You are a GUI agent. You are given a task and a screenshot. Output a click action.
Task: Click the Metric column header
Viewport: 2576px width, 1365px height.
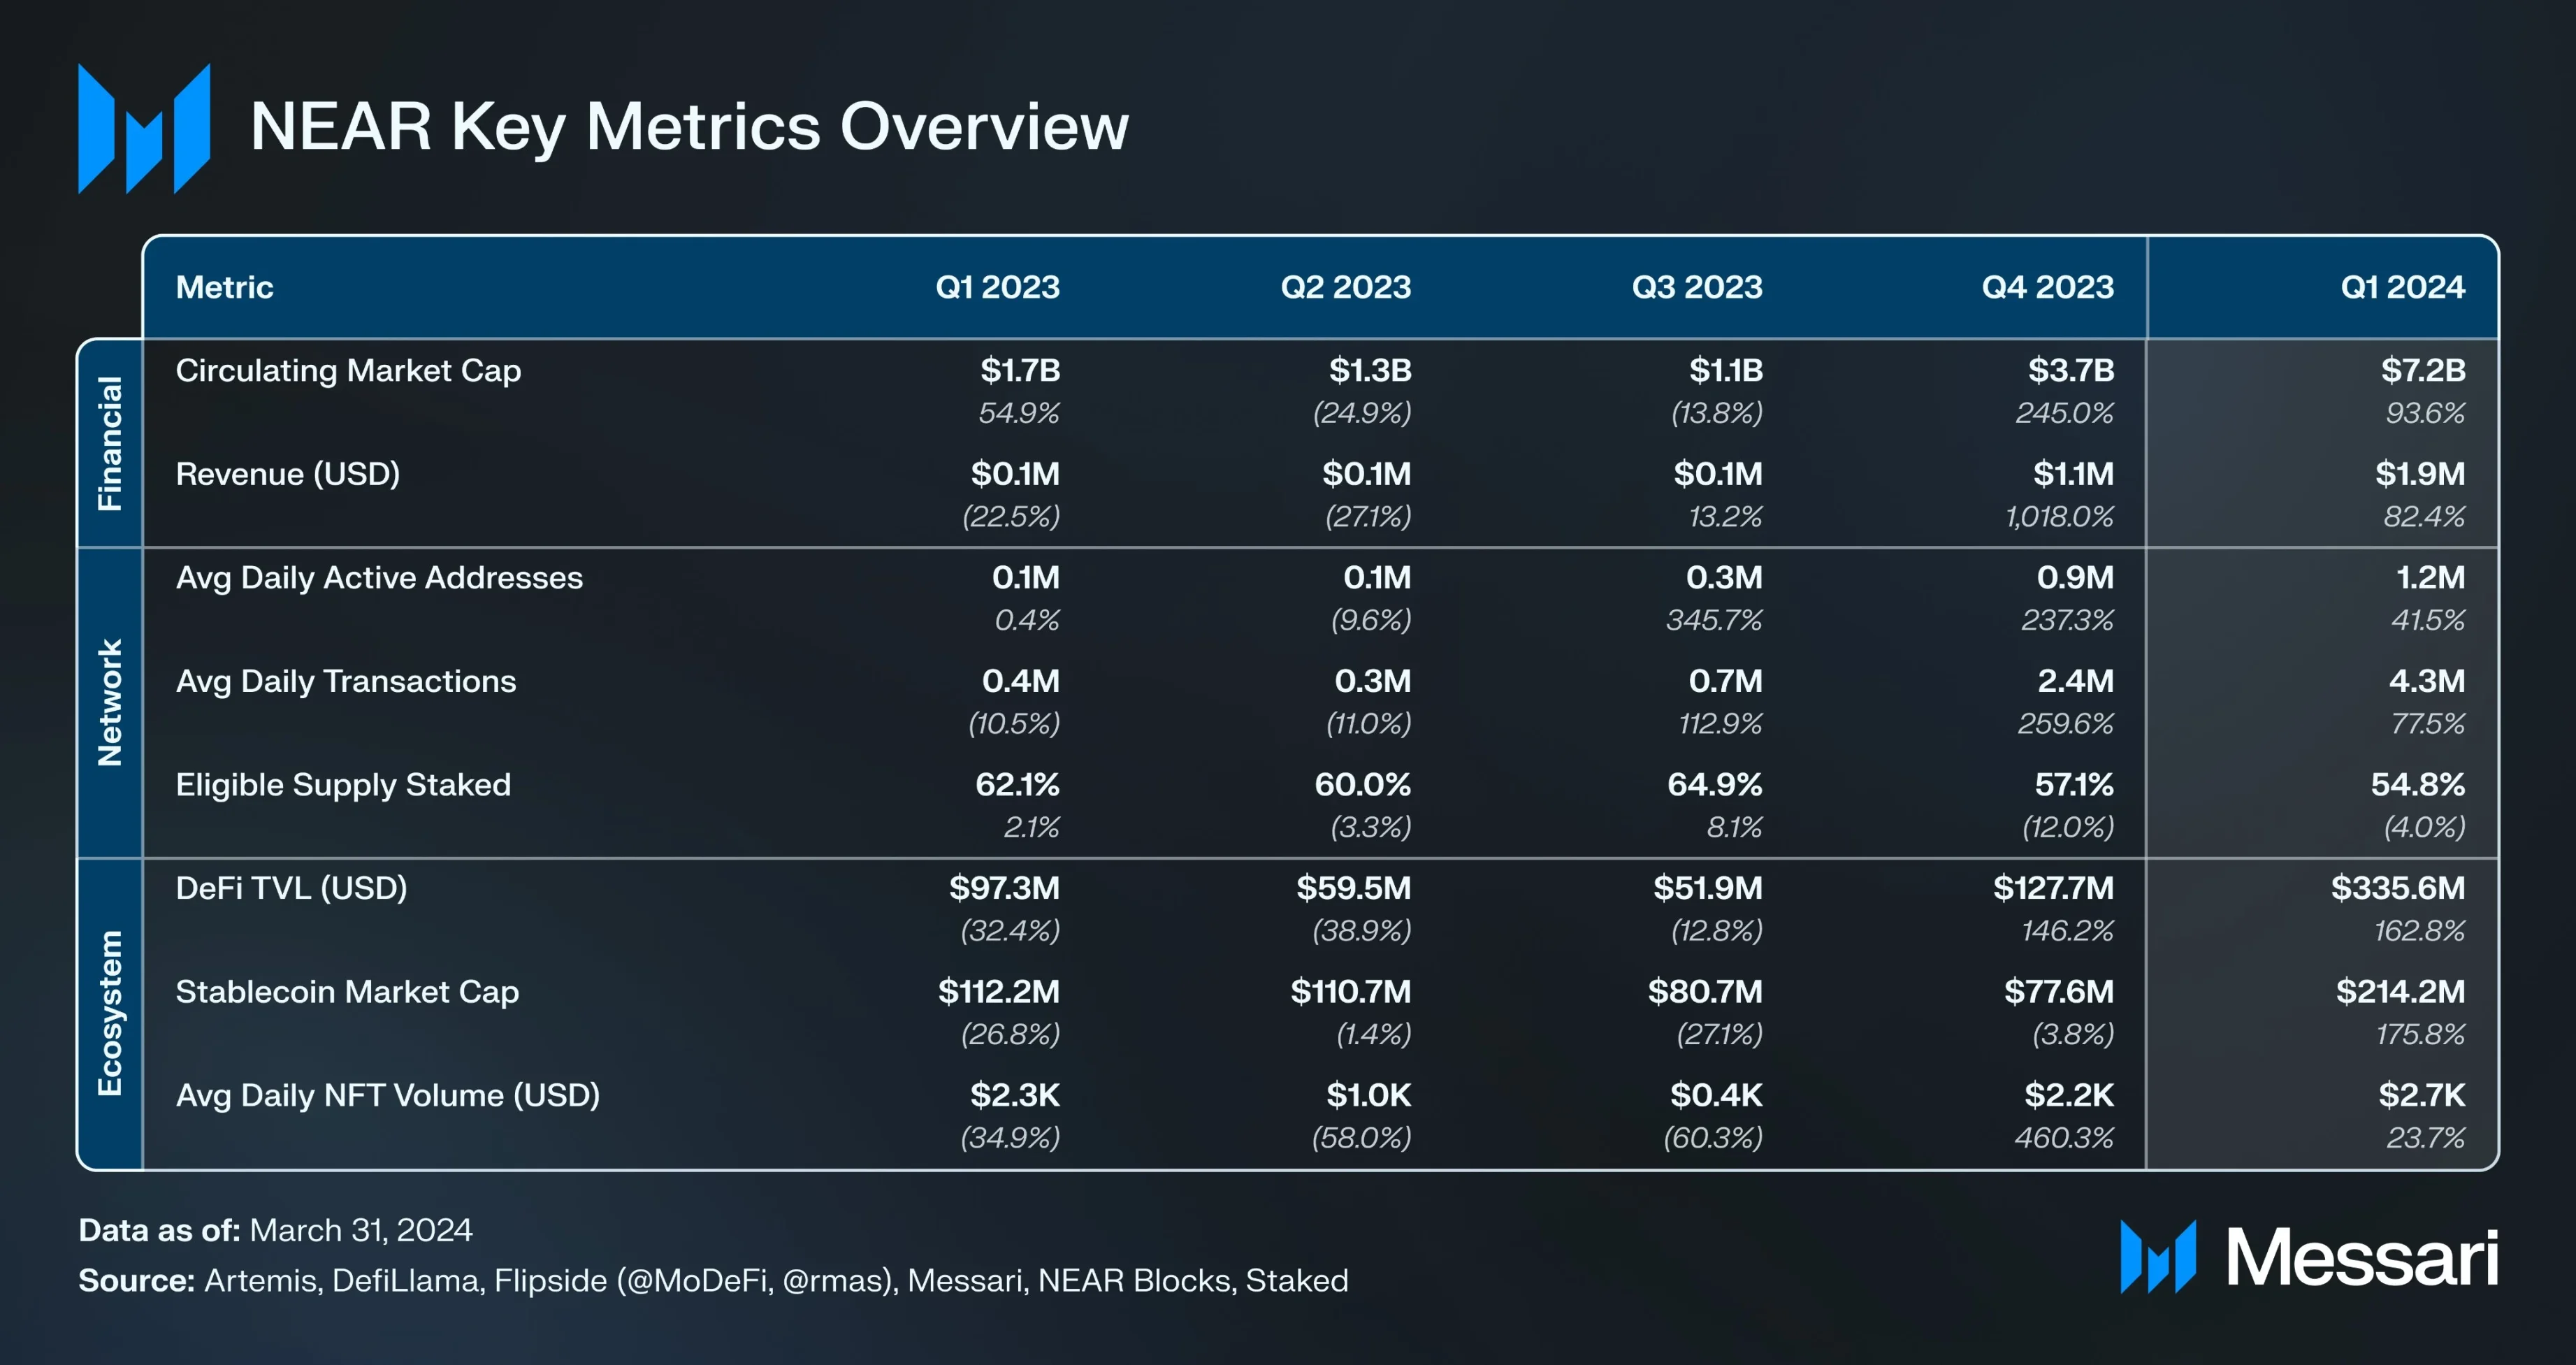tap(224, 287)
